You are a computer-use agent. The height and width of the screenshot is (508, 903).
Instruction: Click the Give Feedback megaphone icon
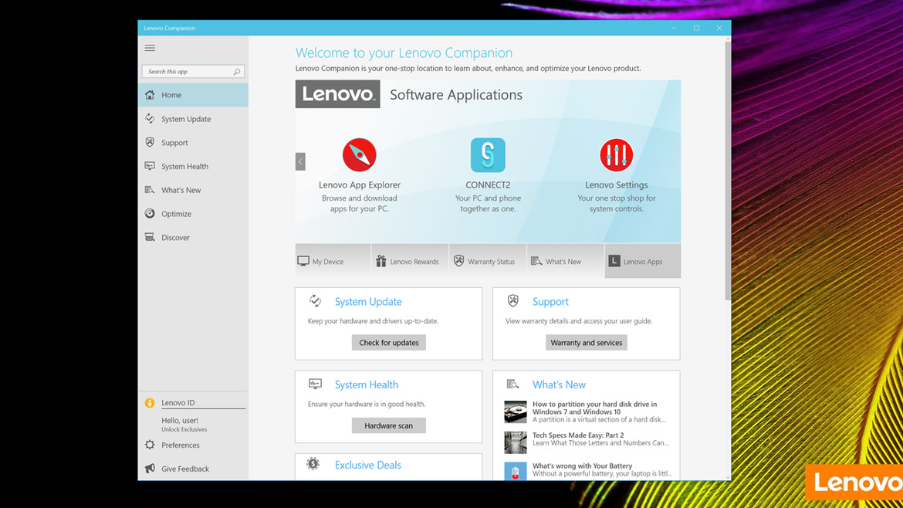[x=150, y=469]
